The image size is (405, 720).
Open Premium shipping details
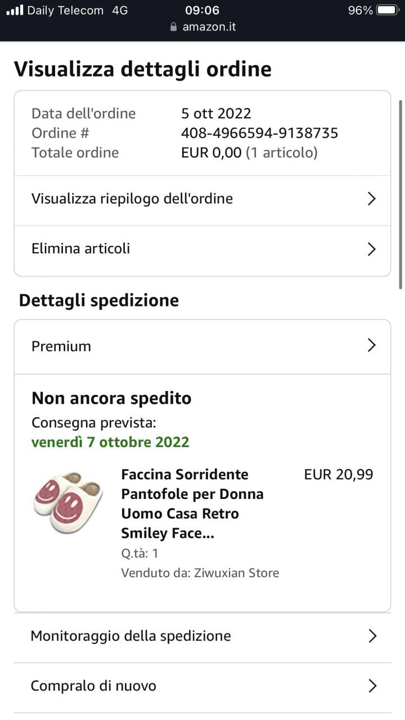202,346
